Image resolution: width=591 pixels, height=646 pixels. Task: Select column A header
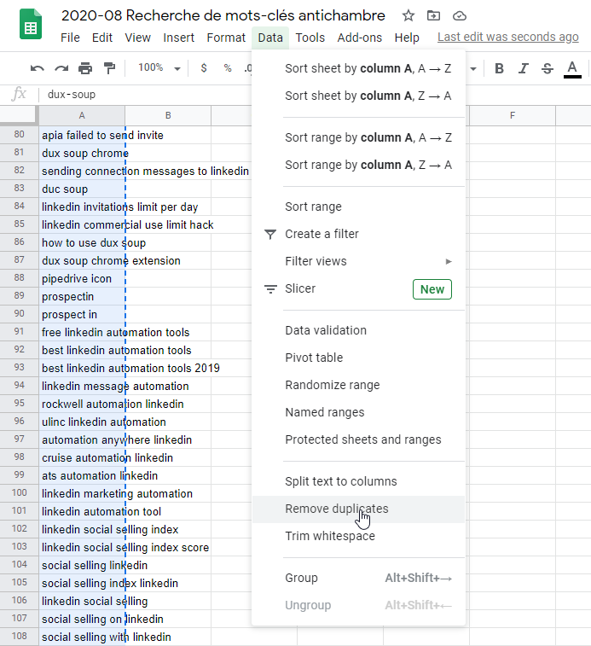82,116
